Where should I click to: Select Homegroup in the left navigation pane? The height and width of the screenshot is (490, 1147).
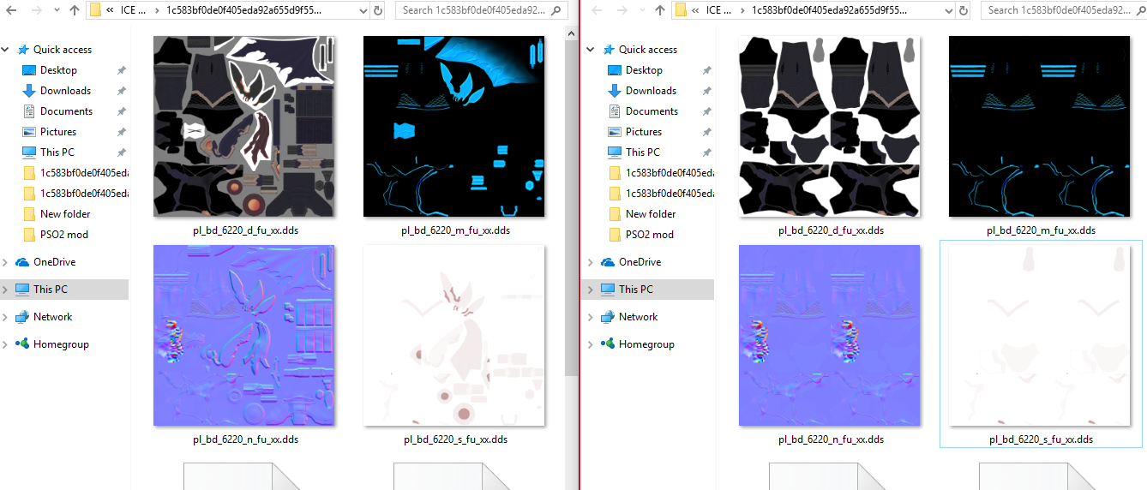coord(61,344)
